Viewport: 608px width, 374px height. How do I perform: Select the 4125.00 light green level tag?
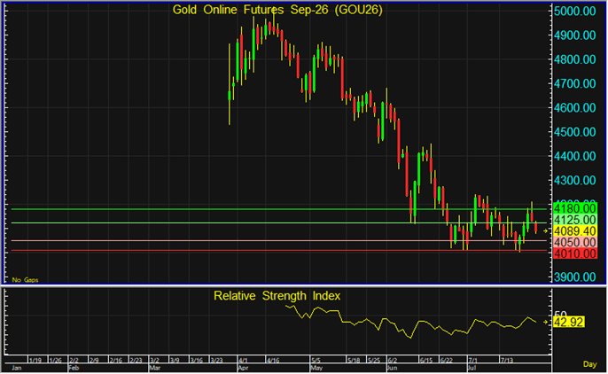pos(575,220)
